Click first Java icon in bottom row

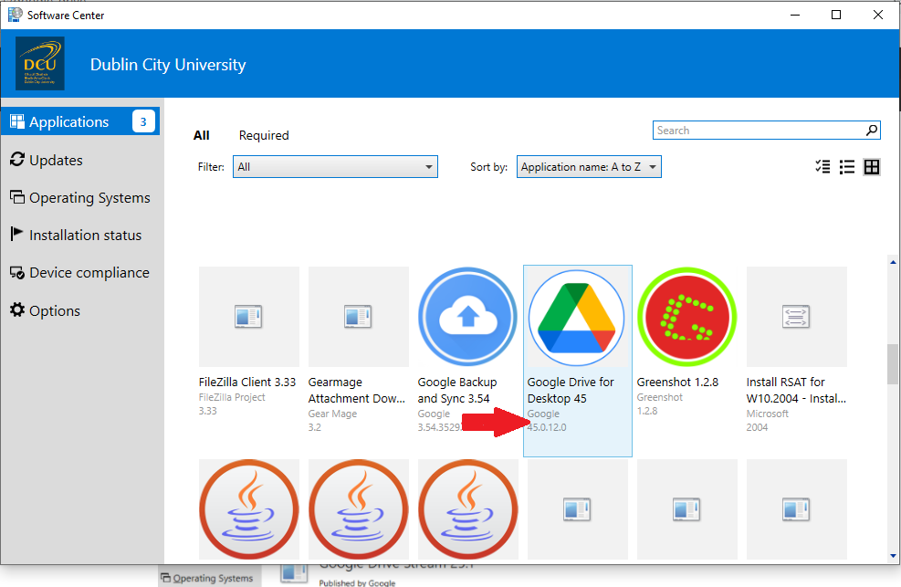click(249, 508)
